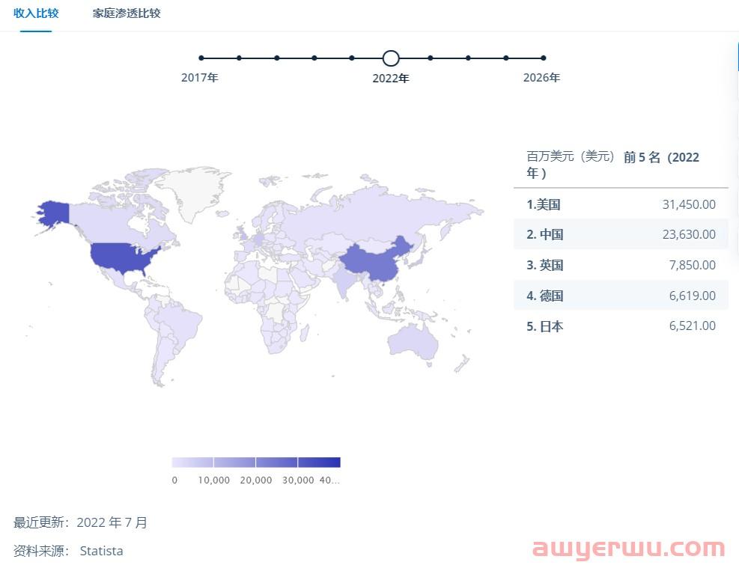The image size is (739, 571).
Task: Click the 0–10,000 legend color segment
Action: [192, 462]
